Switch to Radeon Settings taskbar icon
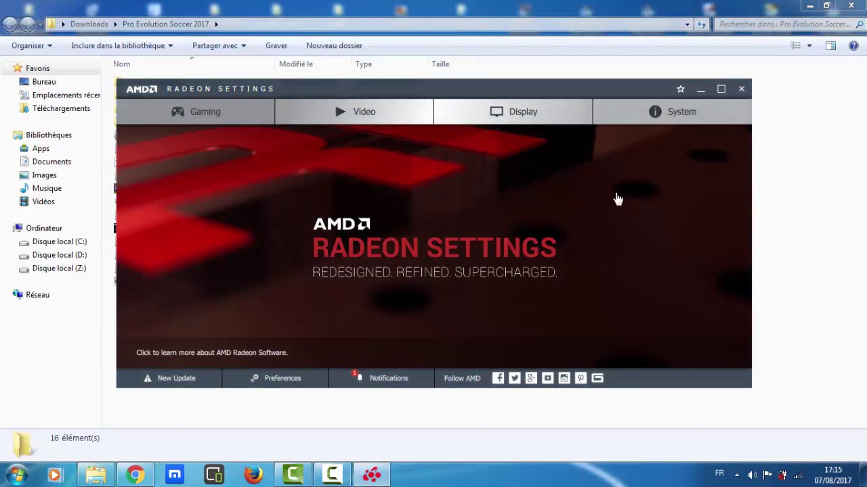Screen dimensions: 867x487 click(371, 475)
